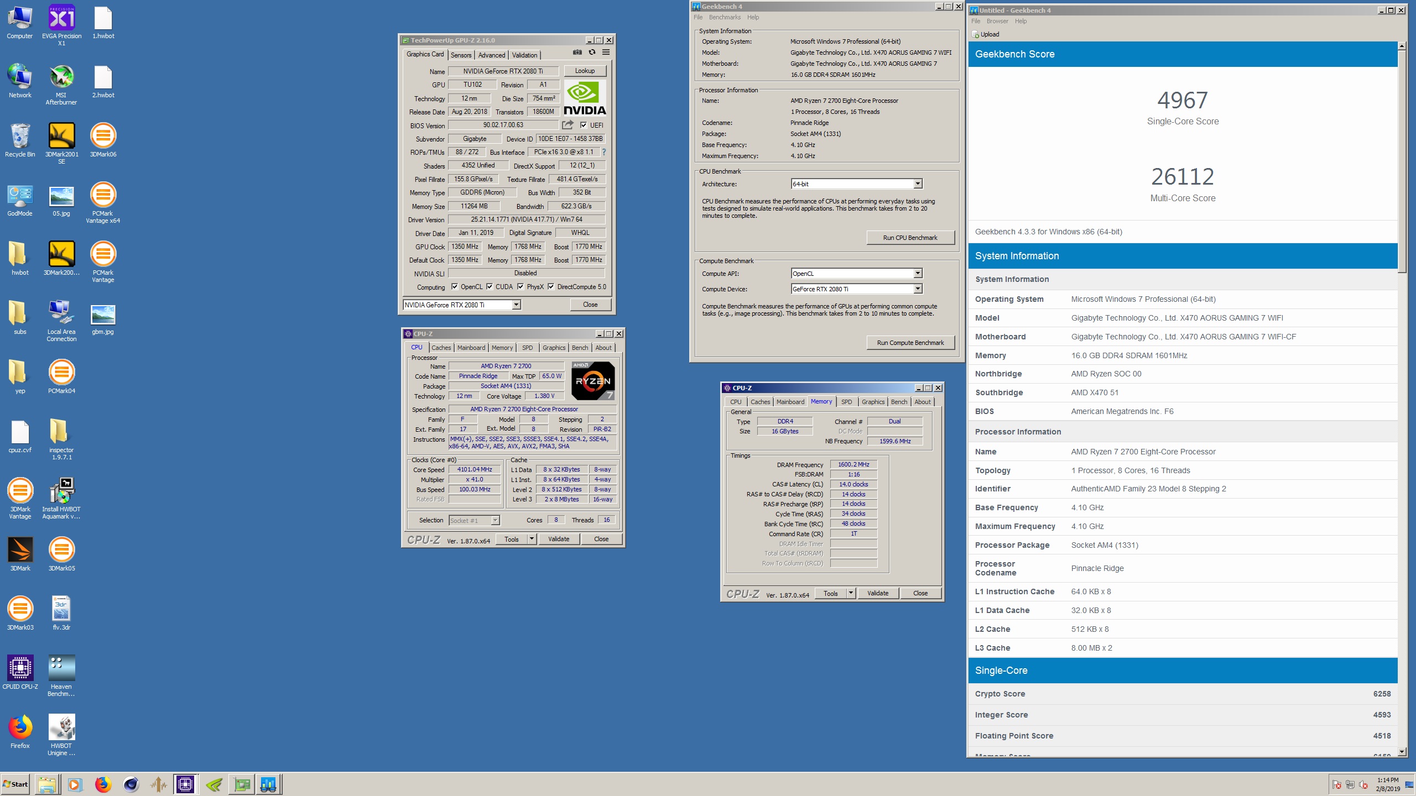
Task: Select the CPUID CPU-Z desktop icon
Action: tap(20, 672)
